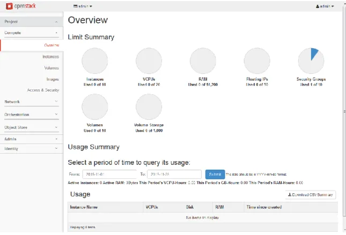This screenshot has height=235, width=346.
Task: Open Access & Security in the sidebar
Action: [43, 90]
